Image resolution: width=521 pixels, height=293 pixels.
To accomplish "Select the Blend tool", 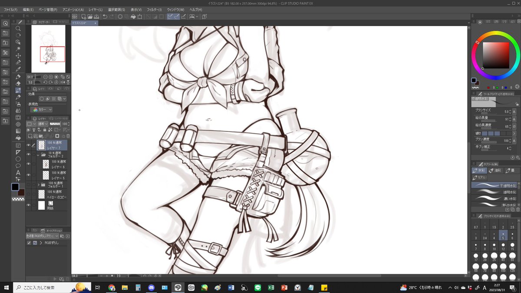I will 18,110.
